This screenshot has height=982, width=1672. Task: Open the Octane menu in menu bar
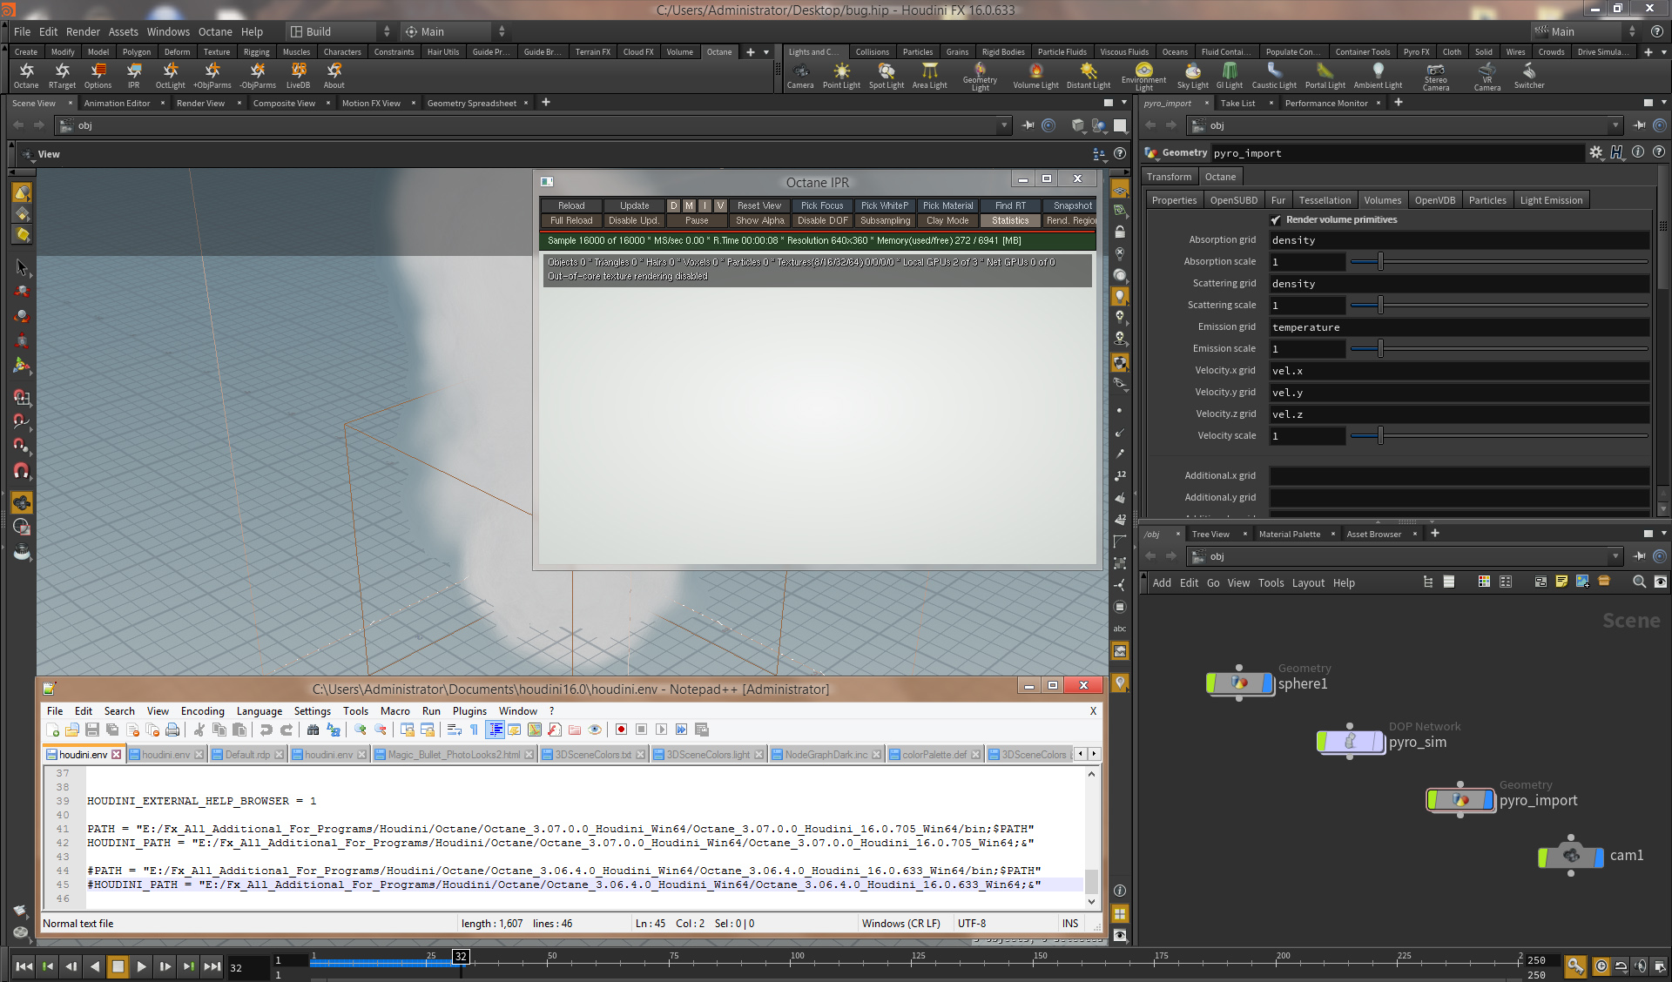point(214,31)
